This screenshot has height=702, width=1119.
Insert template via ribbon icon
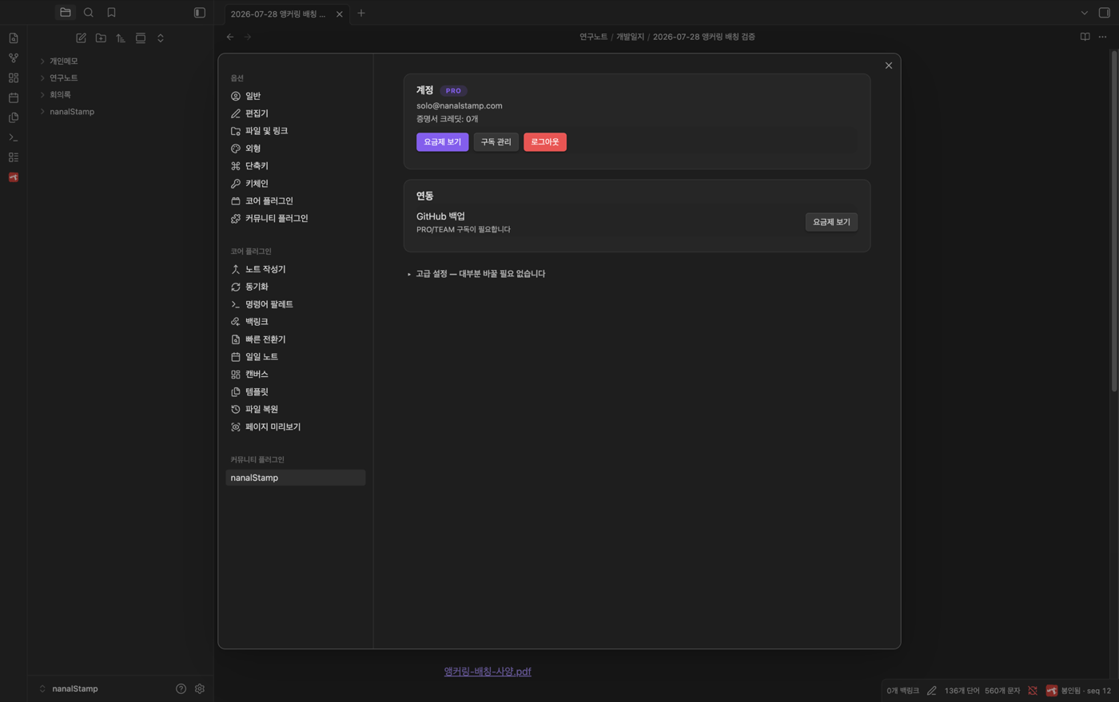pos(14,117)
